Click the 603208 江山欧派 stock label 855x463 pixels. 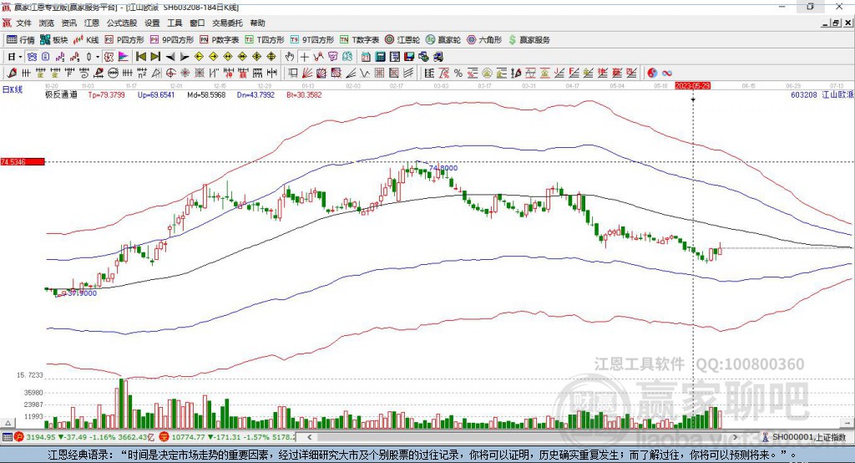(x=822, y=94)
